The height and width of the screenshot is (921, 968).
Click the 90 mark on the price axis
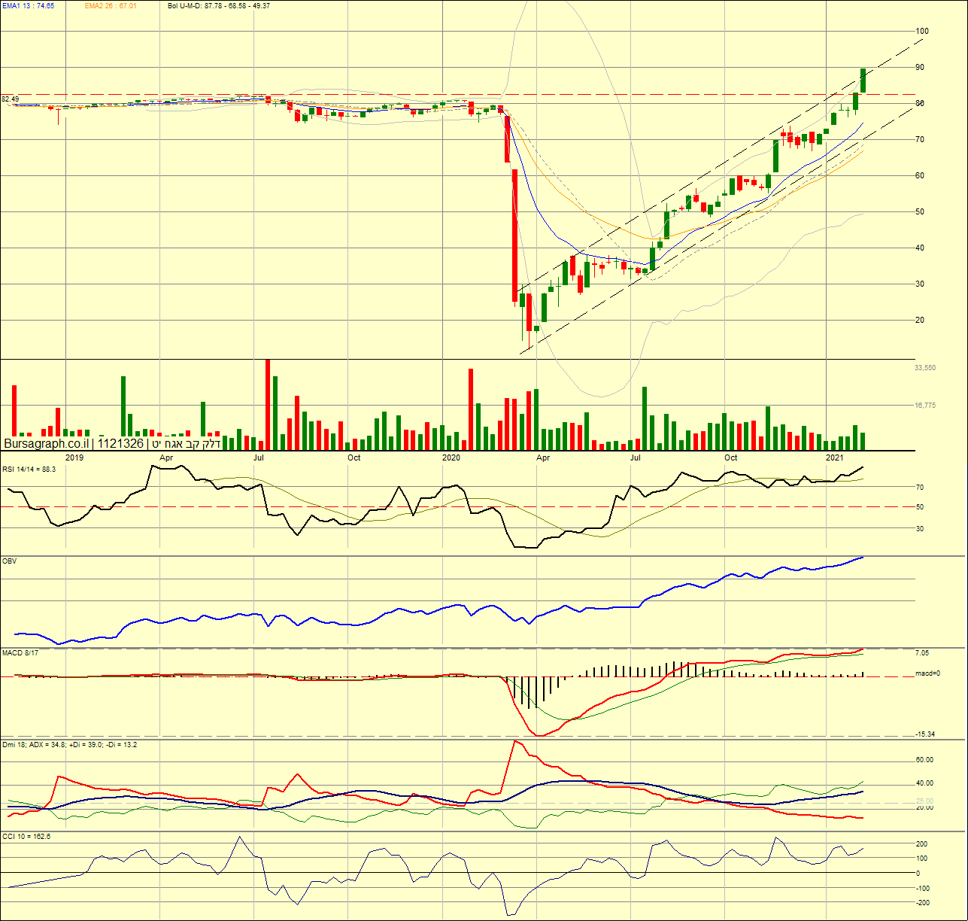[x=920, y=68]
